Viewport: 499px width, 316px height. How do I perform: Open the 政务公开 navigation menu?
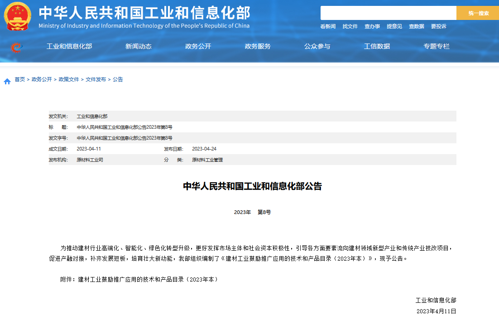[198, 46]
